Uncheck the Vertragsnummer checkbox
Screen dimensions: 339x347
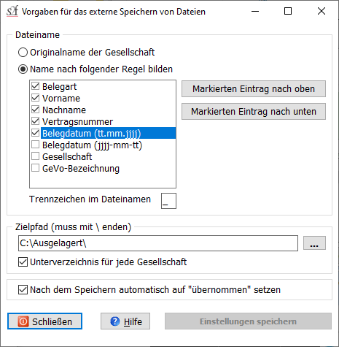click(36, 121)
